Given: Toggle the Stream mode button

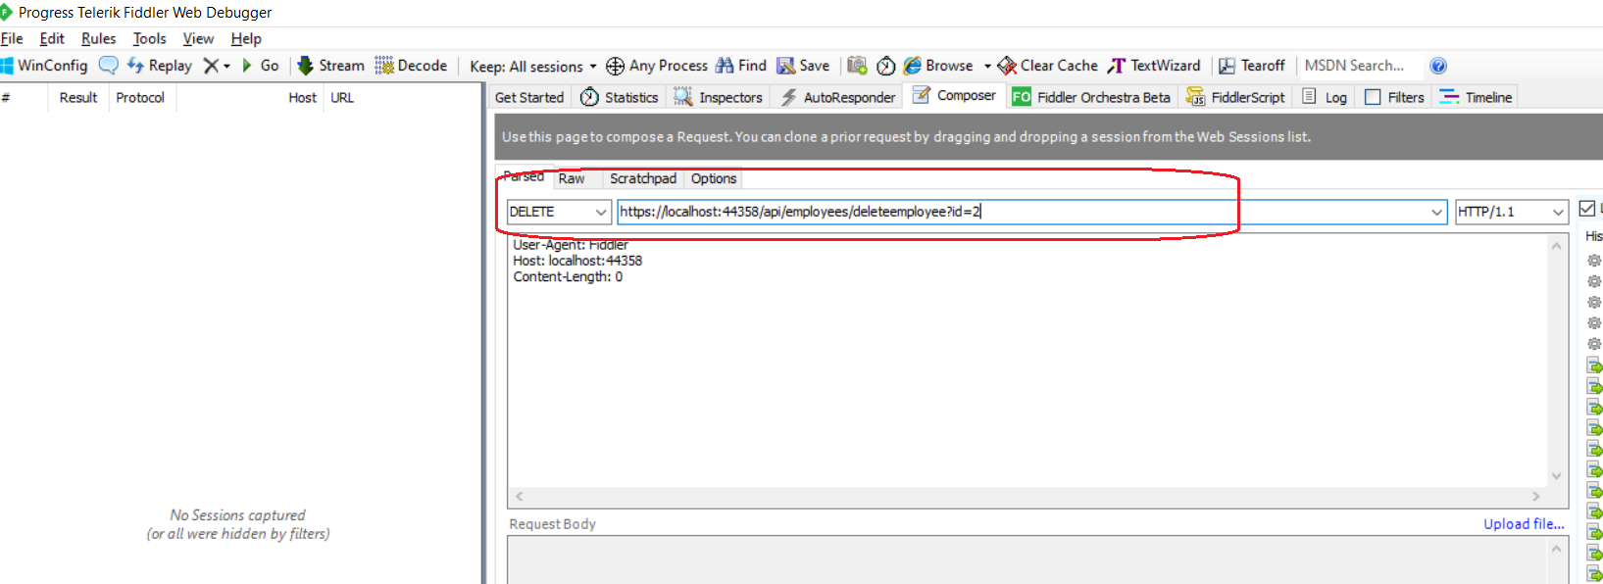Looking at the screenshot, I should tap(330, 66).
